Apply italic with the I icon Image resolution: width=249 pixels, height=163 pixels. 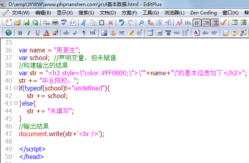tap(29, 33)
